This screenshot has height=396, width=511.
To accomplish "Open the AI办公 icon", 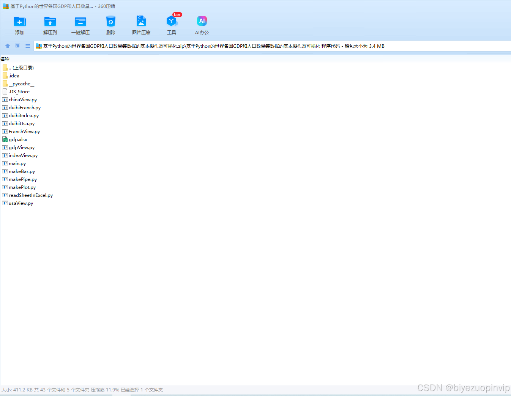I will pos(202,22).
